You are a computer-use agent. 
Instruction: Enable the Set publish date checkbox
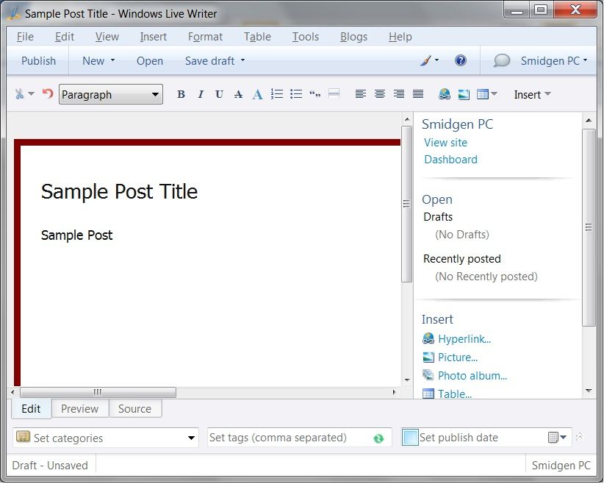410,438
